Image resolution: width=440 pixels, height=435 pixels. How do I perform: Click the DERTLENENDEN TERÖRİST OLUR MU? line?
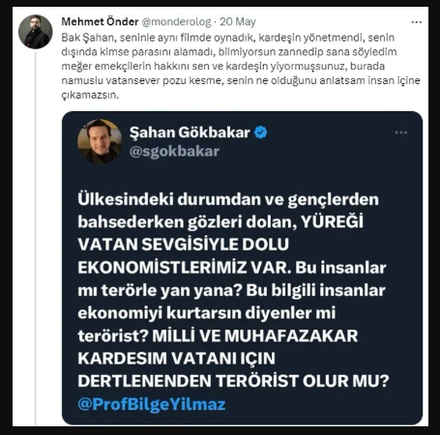point(233,381)
